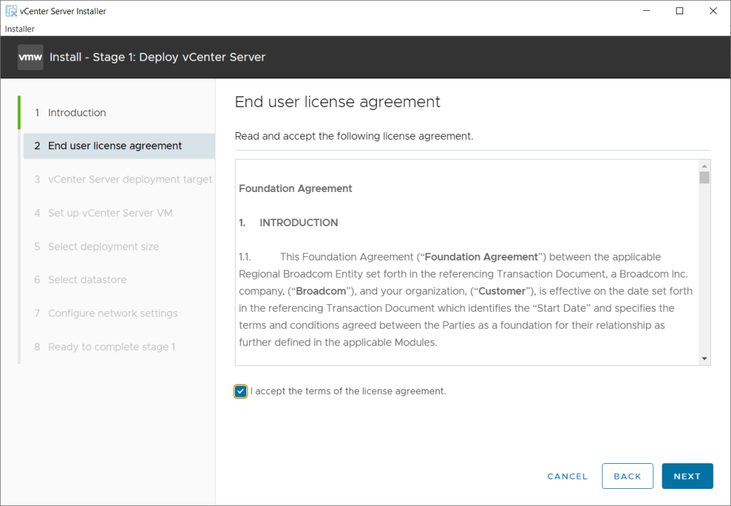
Task: Click the license text scrollbar thumb
Action: pyautogui.click(x=704, y=178)
